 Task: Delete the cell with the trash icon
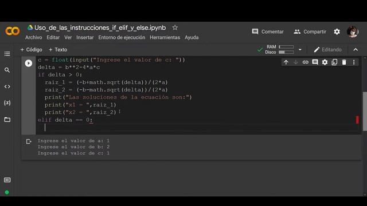(344, 62)
